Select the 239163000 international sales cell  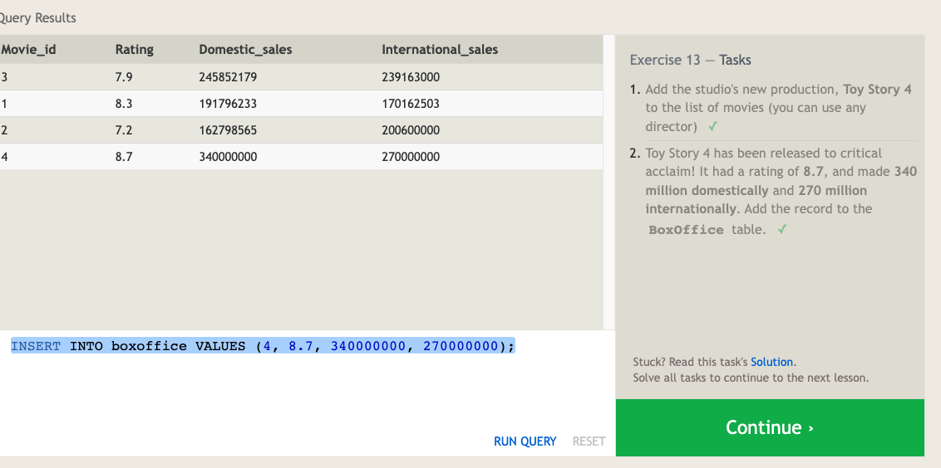click(411, 77)
